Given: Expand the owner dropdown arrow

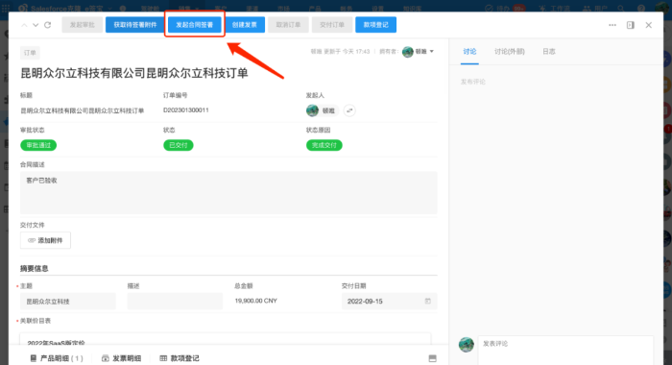Looking at the screenshot, I should point(432,52).
